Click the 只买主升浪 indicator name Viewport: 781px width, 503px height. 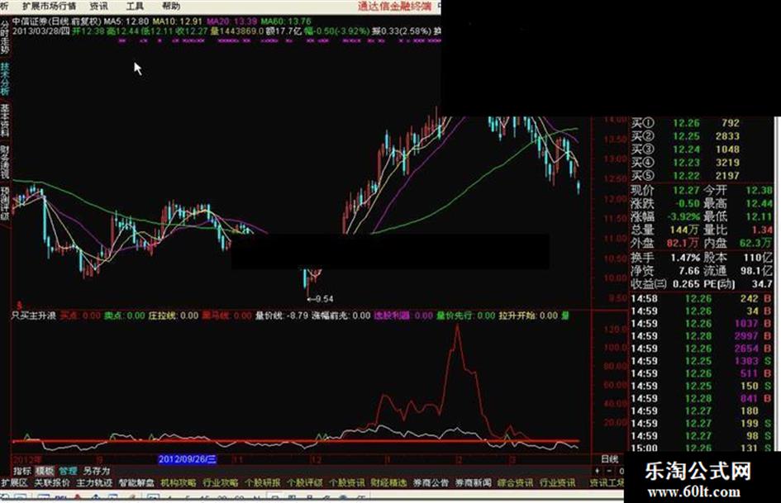point(33,316)
